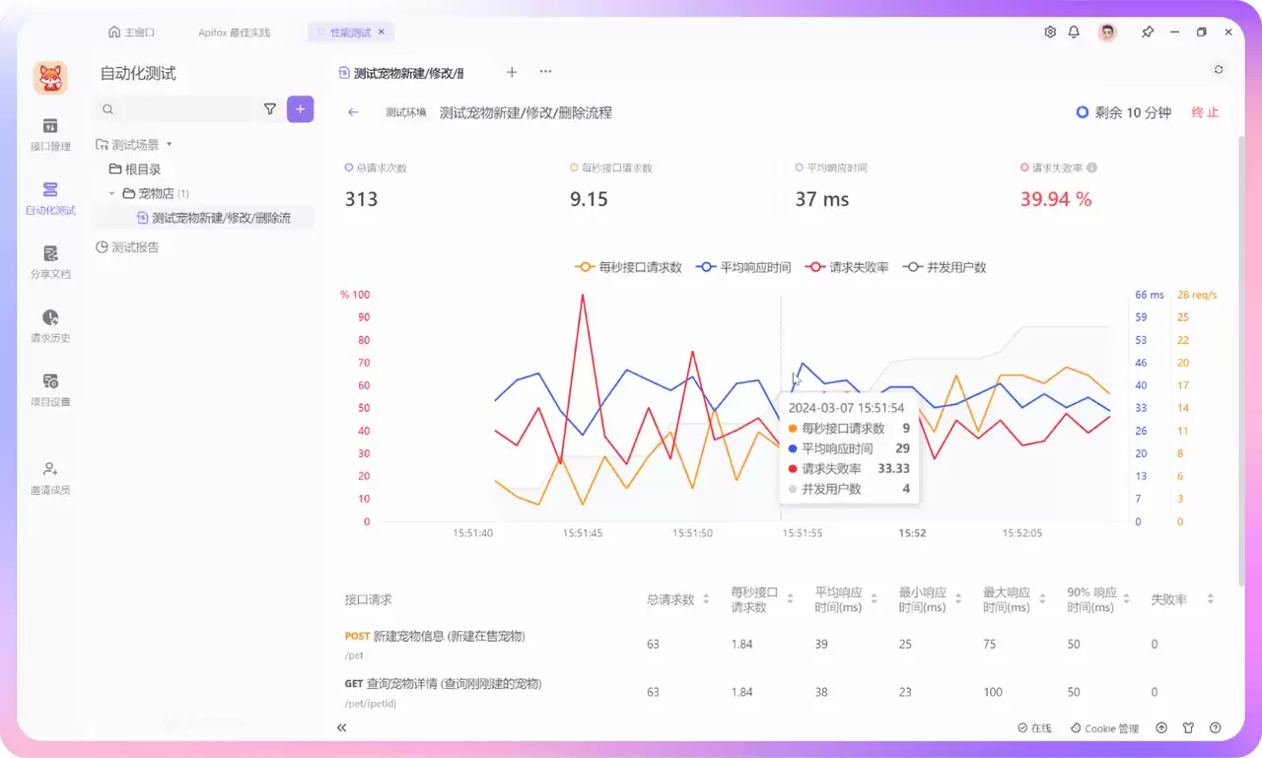1262x758 pixels.
Task: Click the pin window icon
Action: pos(1148,32)
